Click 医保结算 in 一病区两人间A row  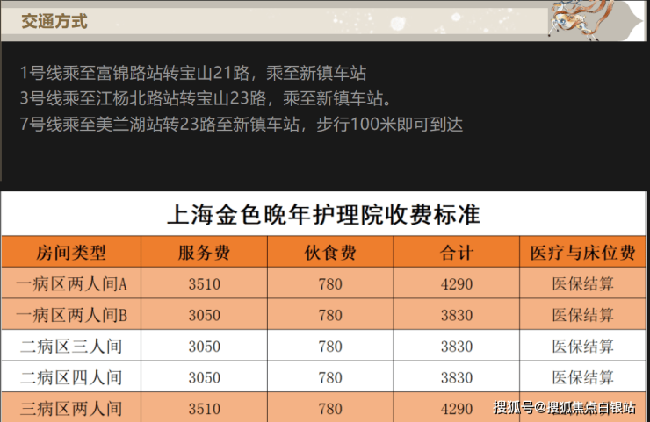582,284
